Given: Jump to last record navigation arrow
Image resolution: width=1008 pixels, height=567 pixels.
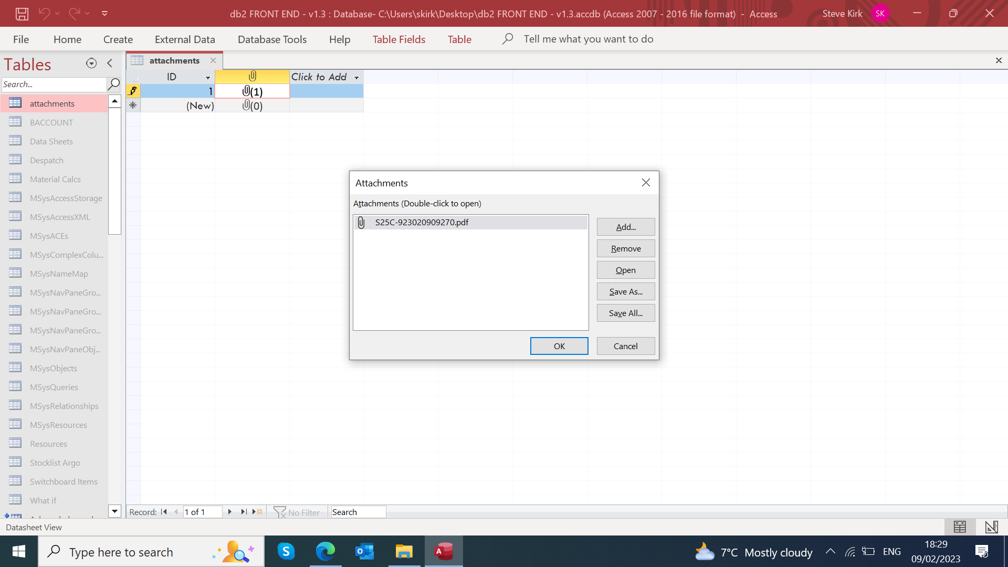Looking at the screenshot, I should (x=244, y=512).
